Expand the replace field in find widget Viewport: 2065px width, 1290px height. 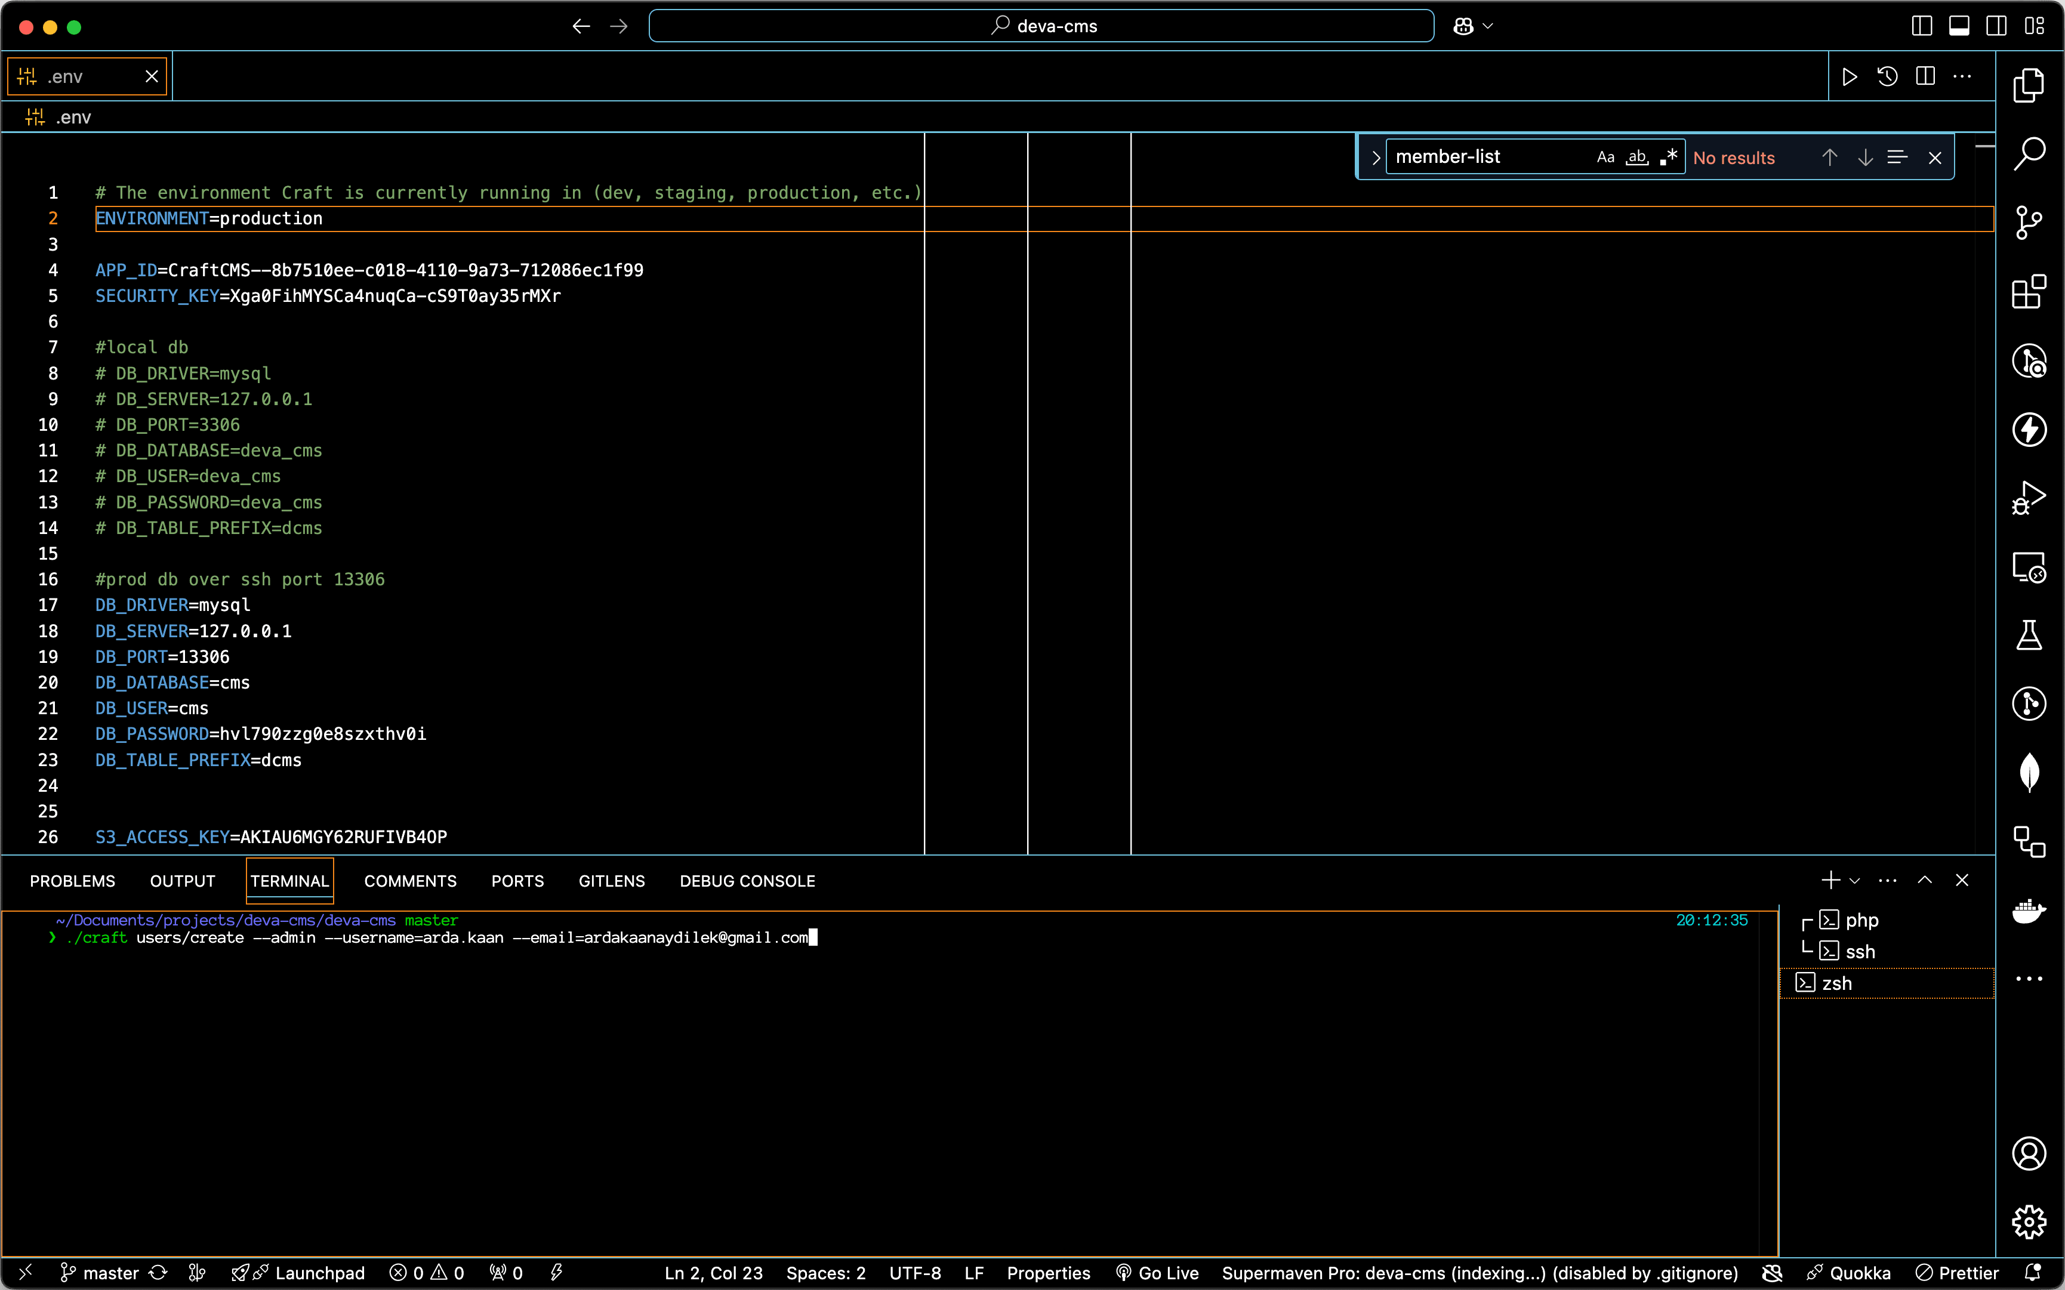(1376, 157)
